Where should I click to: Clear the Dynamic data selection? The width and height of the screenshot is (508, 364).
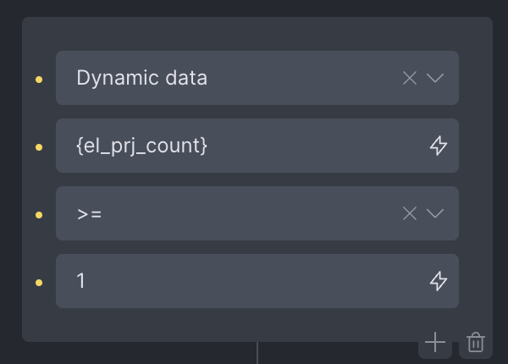point(410,78)
